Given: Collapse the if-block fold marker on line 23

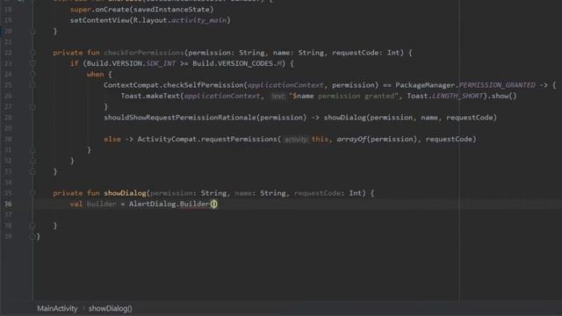Looking at the screenshot, I should pyautogui.click(x=32, y=63).
